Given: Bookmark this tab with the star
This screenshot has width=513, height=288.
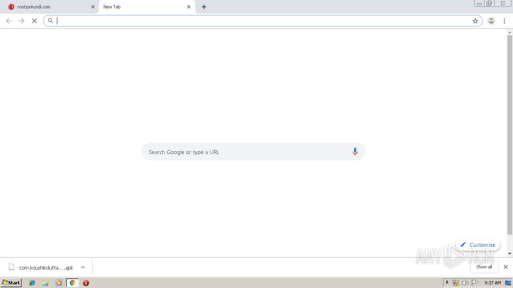Looking at the screenshot, I should (x=475, y=21).
